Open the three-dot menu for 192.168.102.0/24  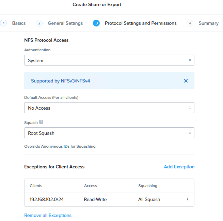point(187,200)
